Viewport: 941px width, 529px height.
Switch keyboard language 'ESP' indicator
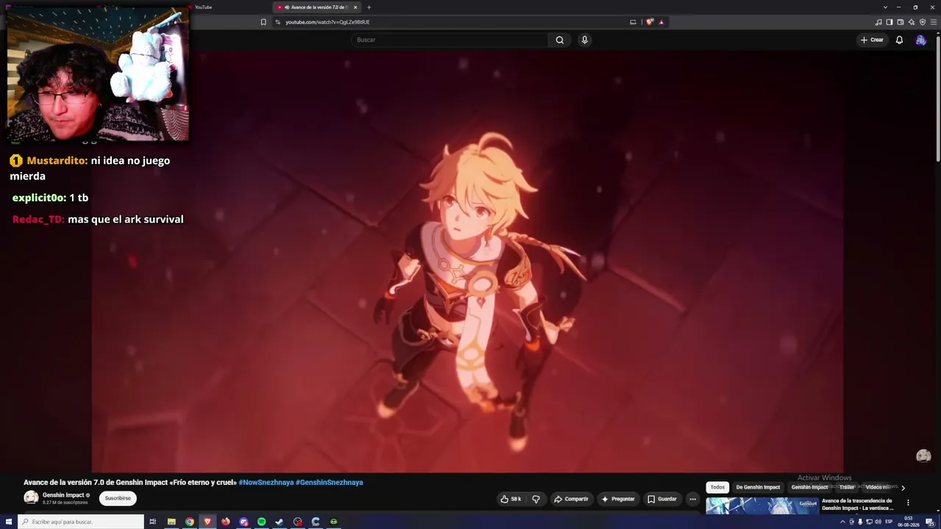[889, 522]
